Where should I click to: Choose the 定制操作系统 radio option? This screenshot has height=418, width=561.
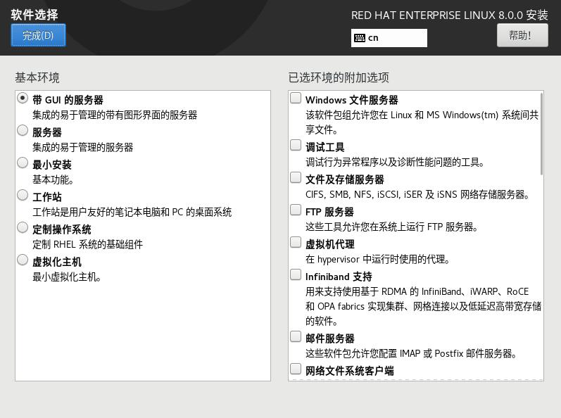click(x=23, y=227)
